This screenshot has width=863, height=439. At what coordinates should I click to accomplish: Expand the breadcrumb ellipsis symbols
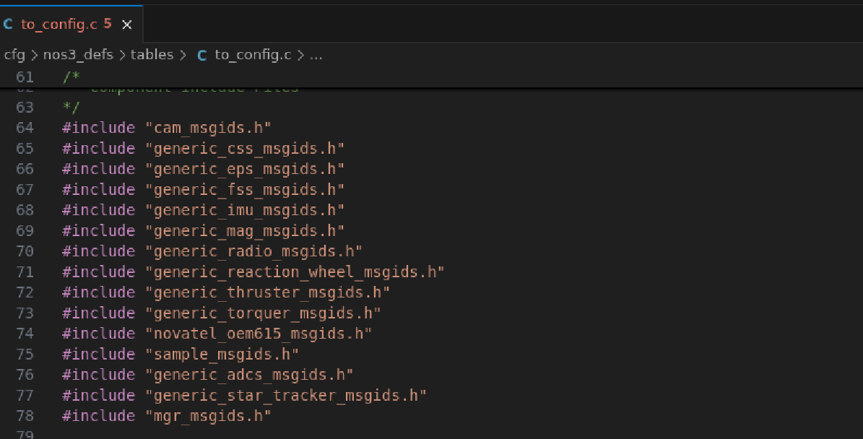pyautogui.click(x=316, y=55)
